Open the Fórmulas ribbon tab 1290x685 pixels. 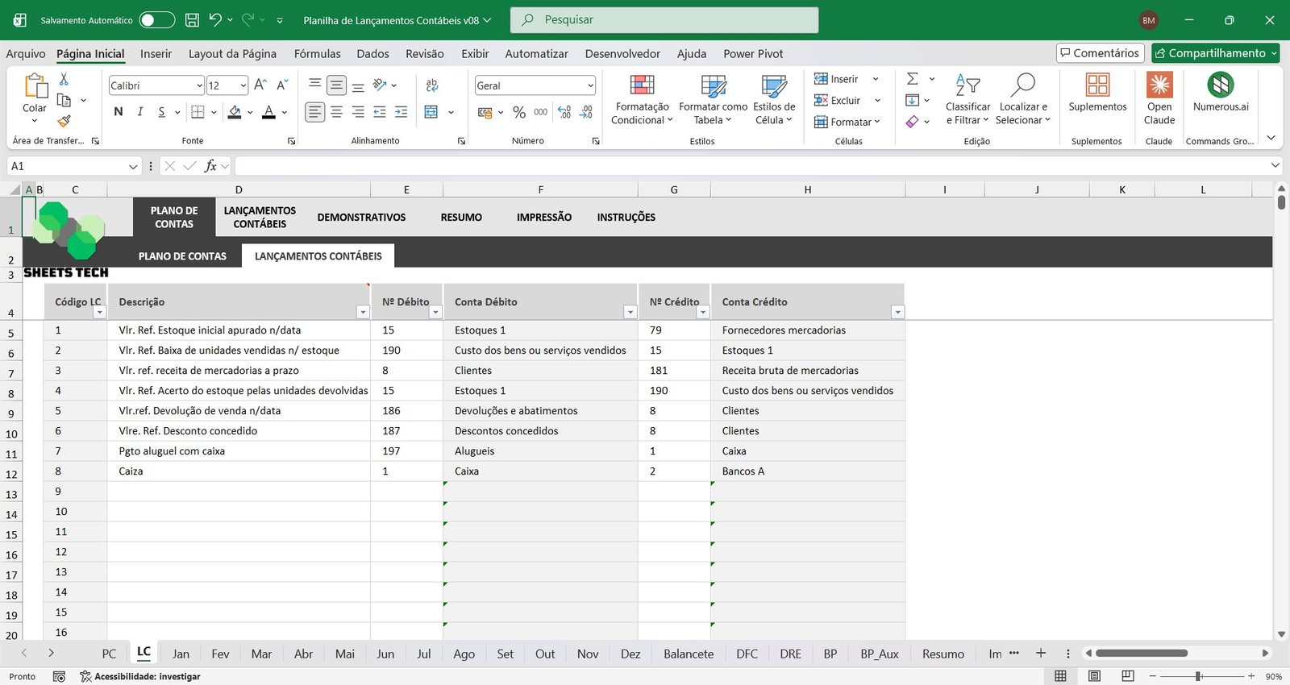317,54
